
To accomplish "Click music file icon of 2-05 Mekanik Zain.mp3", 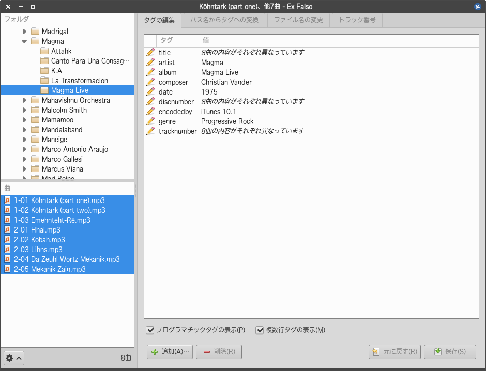I will (x=7, y=269).
